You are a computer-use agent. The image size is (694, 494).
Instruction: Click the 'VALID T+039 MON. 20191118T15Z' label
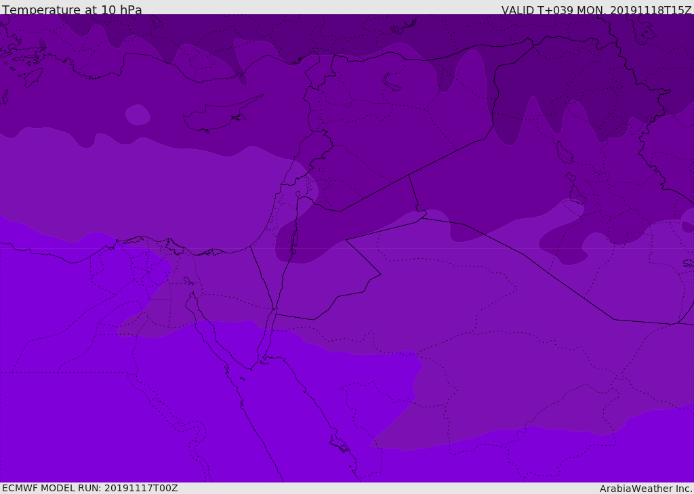point(596,10)
